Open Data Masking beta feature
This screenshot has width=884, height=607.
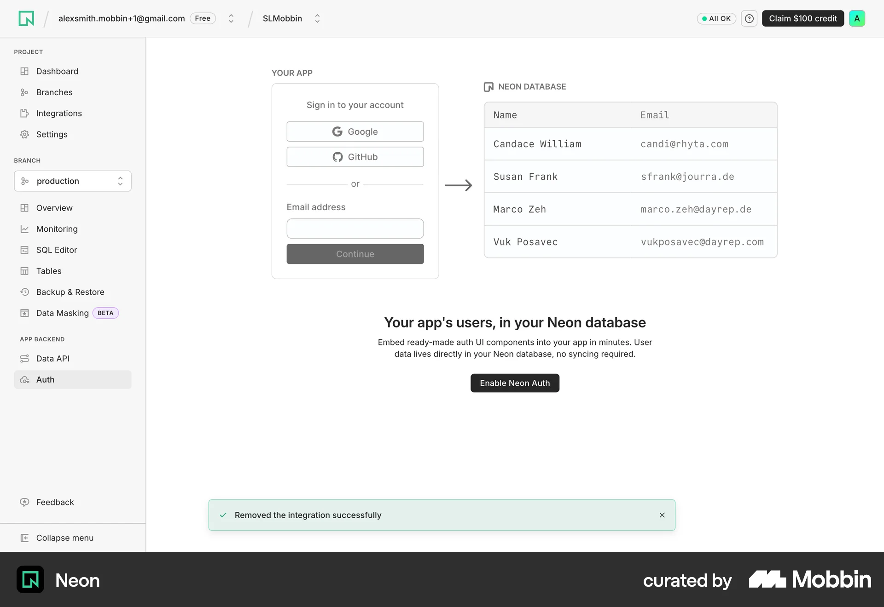73,313
